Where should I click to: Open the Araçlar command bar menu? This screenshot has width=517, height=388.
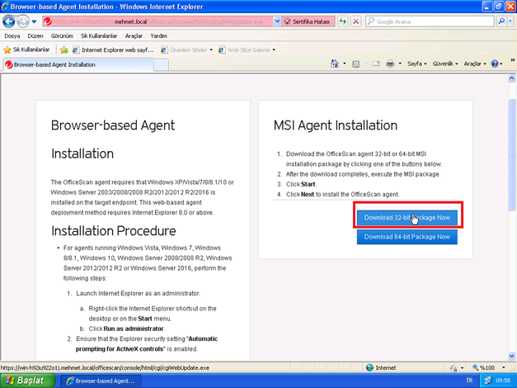(475, 64)
